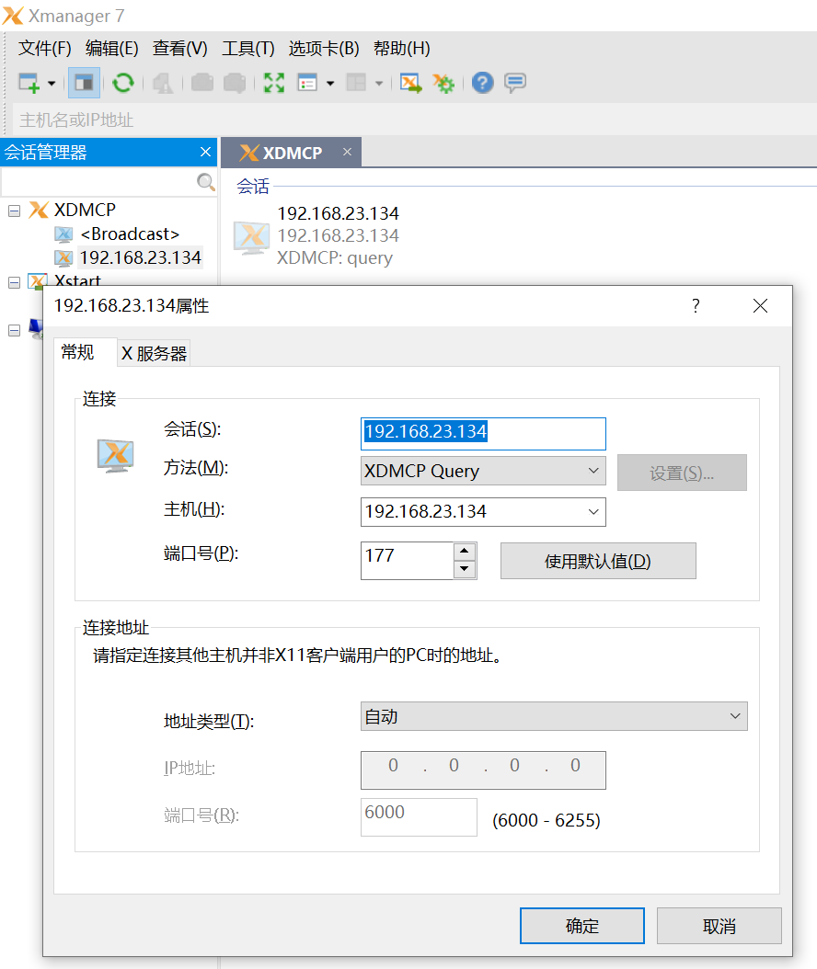Click the connection monitor icon in dialog

[x=116, y=456]
